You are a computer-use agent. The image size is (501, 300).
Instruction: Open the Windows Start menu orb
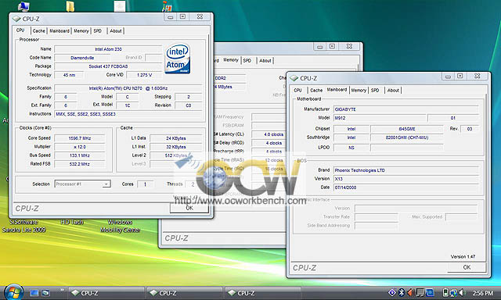(13, 292)
